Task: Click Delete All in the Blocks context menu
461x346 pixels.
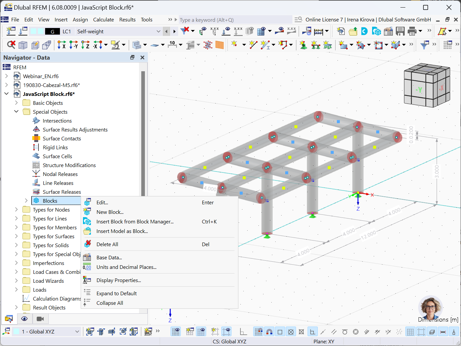Action: pos(107,244)
